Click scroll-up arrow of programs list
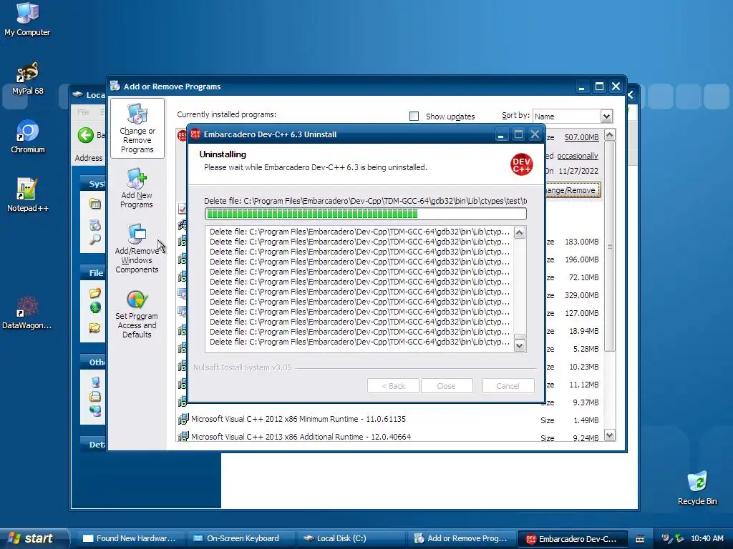The image size is (733, 549). [610, 135]
